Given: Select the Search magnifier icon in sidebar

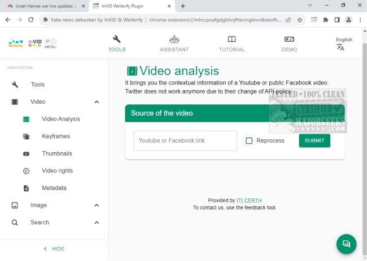Looking at the screenshot, I should point(15,223).
